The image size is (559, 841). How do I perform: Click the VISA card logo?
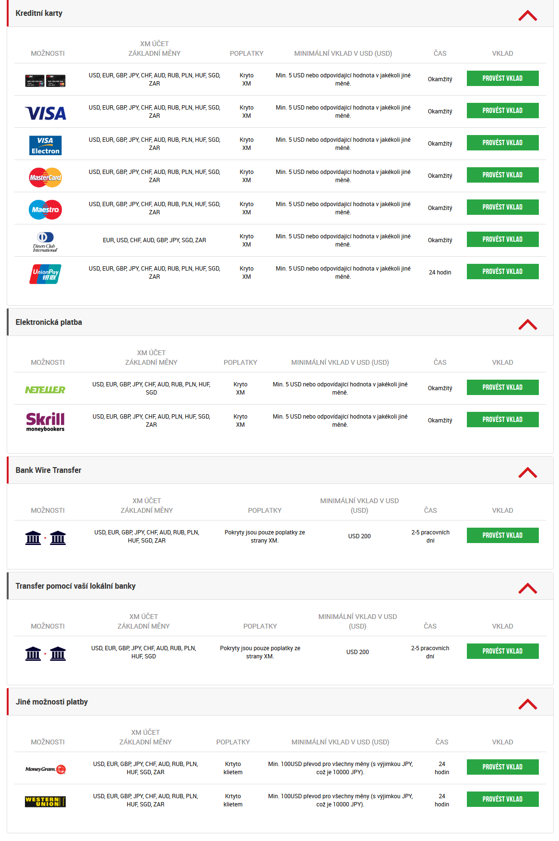(46, 113)
